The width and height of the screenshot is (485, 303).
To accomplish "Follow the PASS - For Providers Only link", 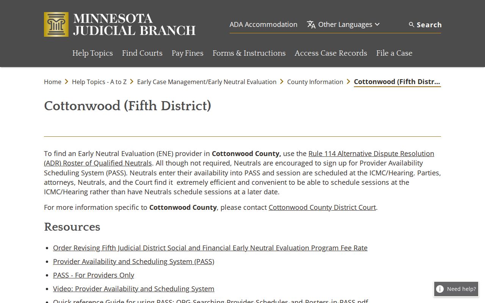I will pos(94,275).
